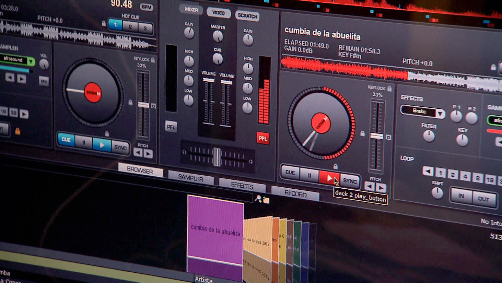Click the loop back arrow icon

tap(428, 171)
